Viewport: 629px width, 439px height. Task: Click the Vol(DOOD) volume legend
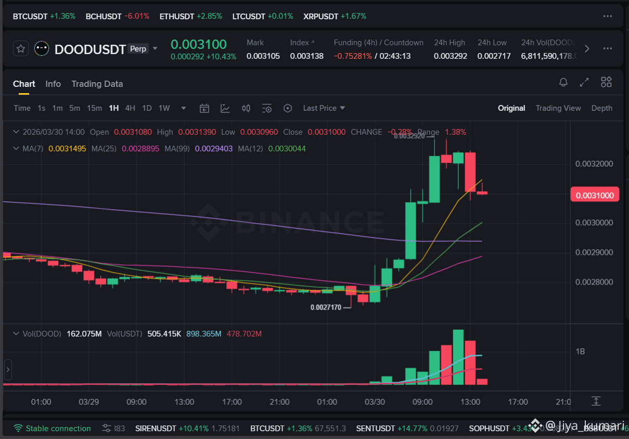62,333
